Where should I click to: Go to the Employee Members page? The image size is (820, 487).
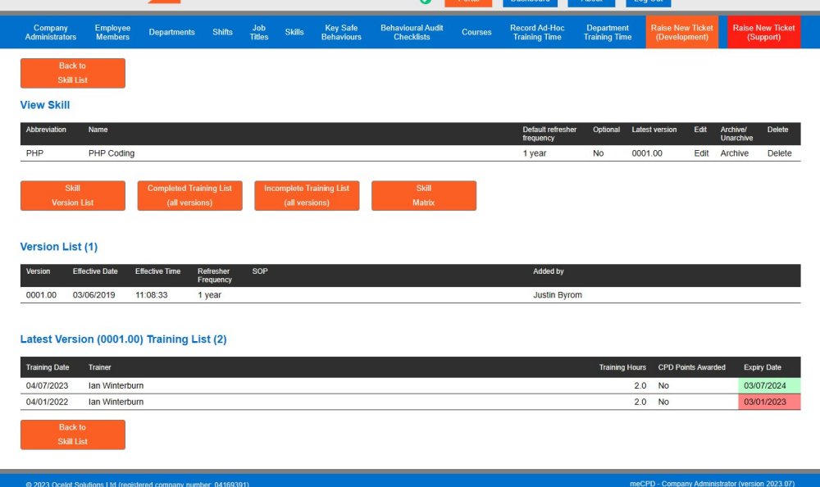point(112,33)
